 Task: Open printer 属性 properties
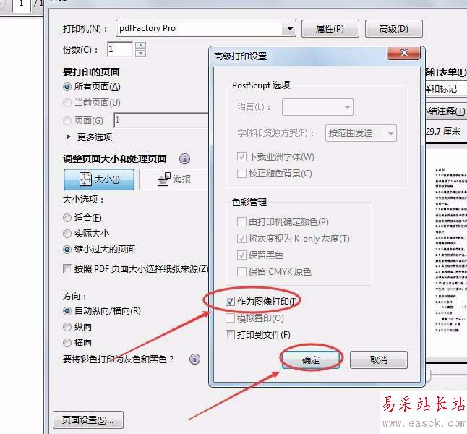(330, 29)
